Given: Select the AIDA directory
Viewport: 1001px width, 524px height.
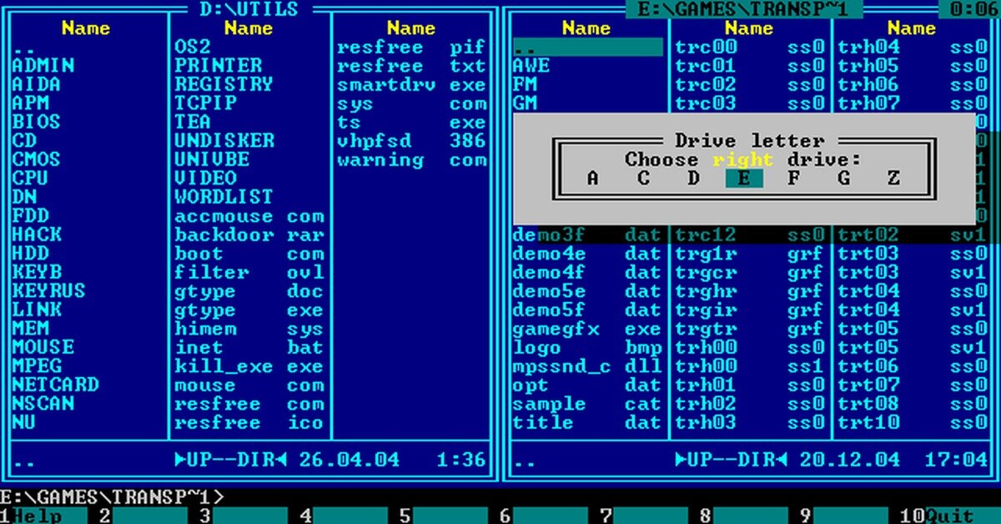Looking at the screenshot, I should (x=88, y=84).
